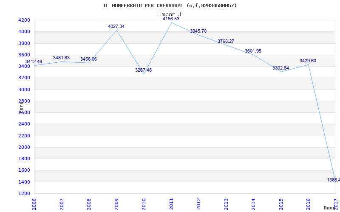Click the 4000 y-axis tick label

24,31
